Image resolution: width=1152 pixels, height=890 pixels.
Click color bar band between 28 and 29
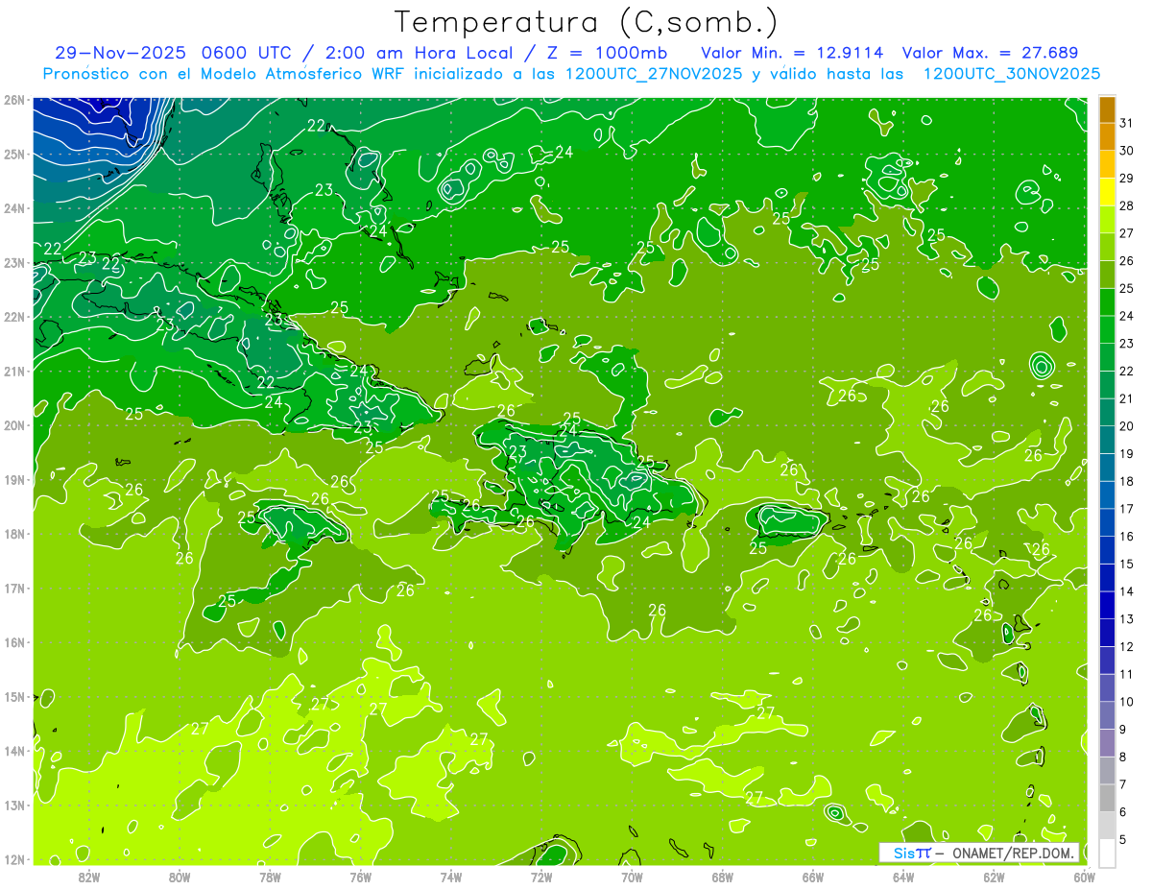pyautogui.click(x=1107, y=192)
